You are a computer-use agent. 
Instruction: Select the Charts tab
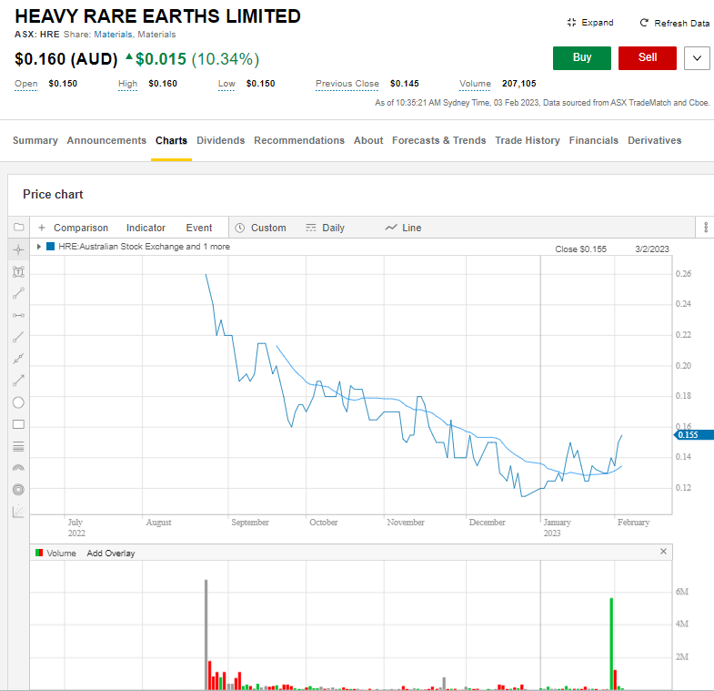[171, 140]
